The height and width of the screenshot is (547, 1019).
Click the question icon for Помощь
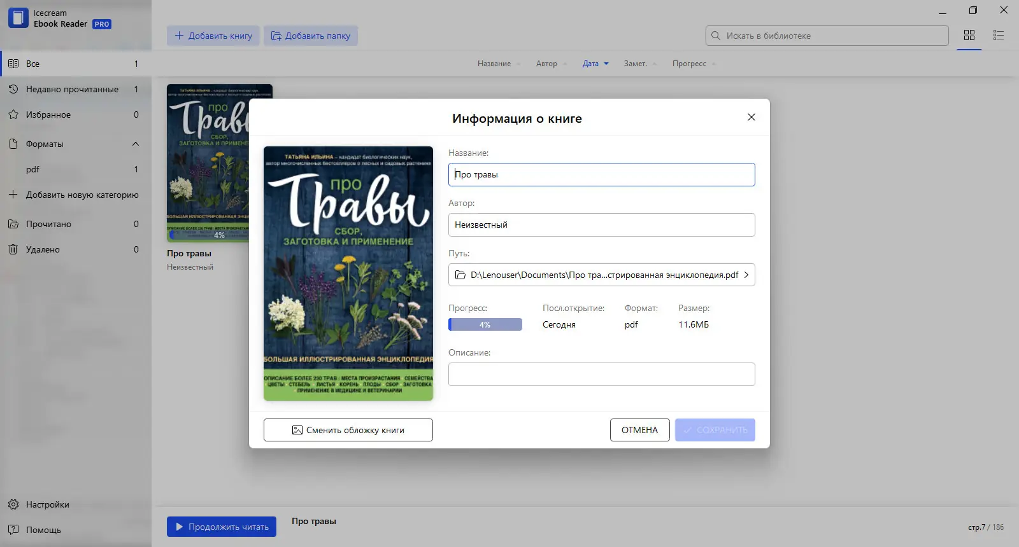13,530
